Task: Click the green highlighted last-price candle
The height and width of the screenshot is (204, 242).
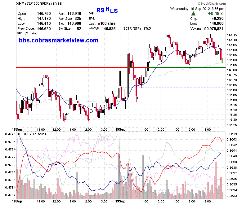Action: click(222, 60)
